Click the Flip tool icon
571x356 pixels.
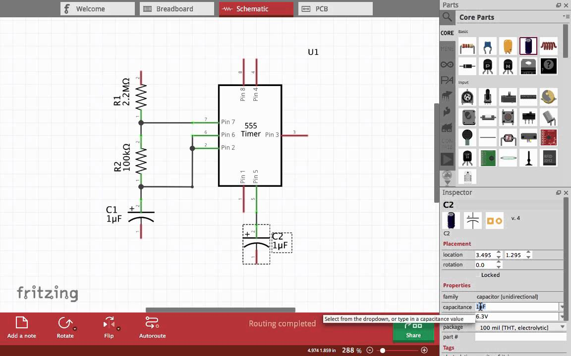point(109,322)
